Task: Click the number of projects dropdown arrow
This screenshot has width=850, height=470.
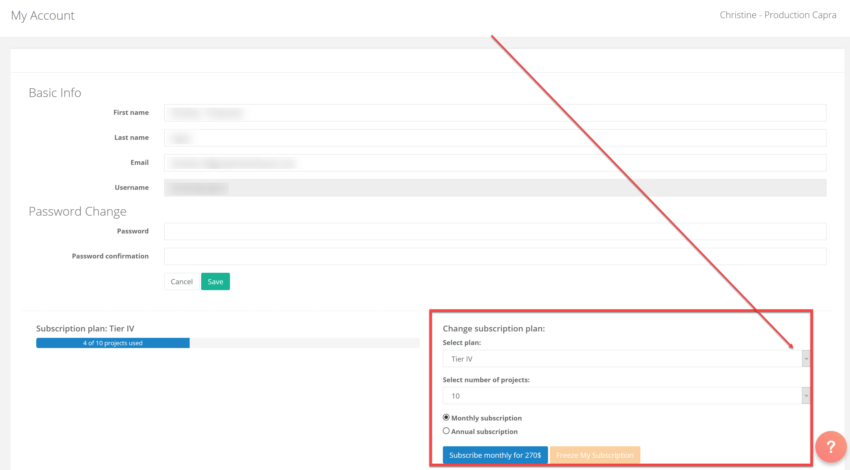Action: coord(806,395)
